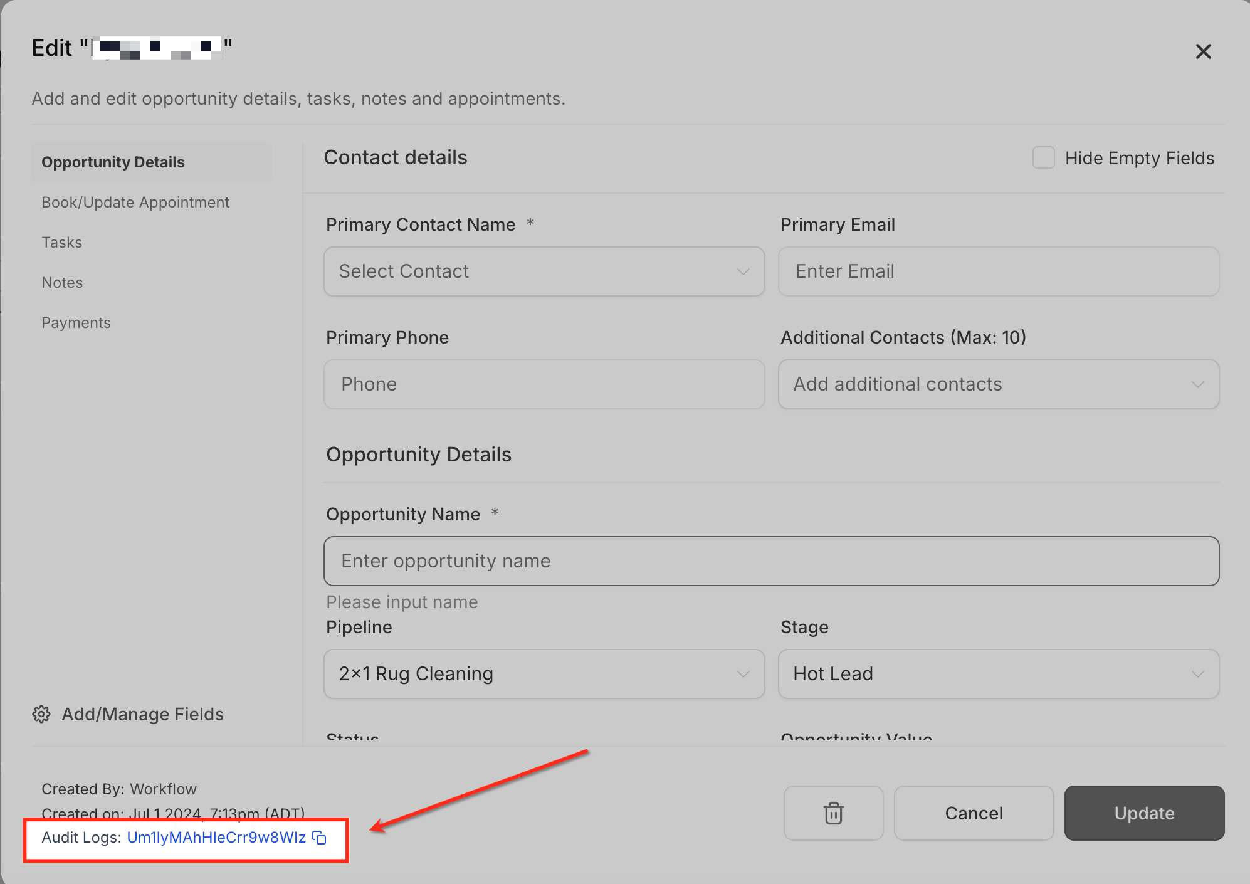Click the Enter opportunity name field
Viewport: 1250px width, 884px height.
pos(771,561)
